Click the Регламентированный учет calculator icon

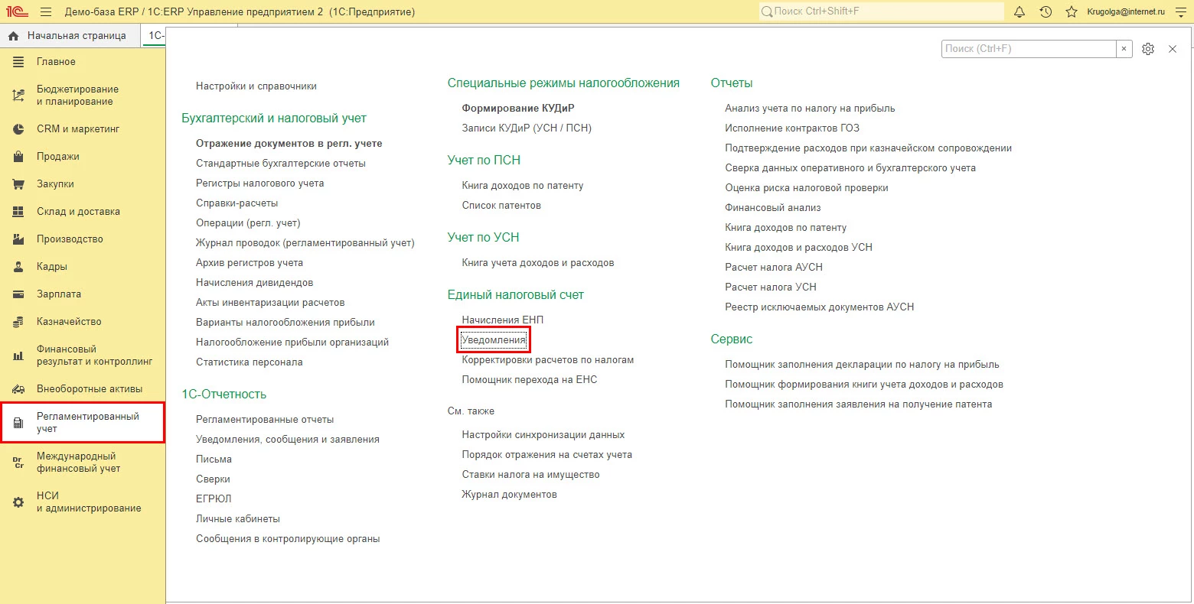[x=19, y=423]
